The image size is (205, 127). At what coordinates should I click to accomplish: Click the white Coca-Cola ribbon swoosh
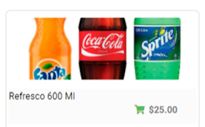point(102,52)
